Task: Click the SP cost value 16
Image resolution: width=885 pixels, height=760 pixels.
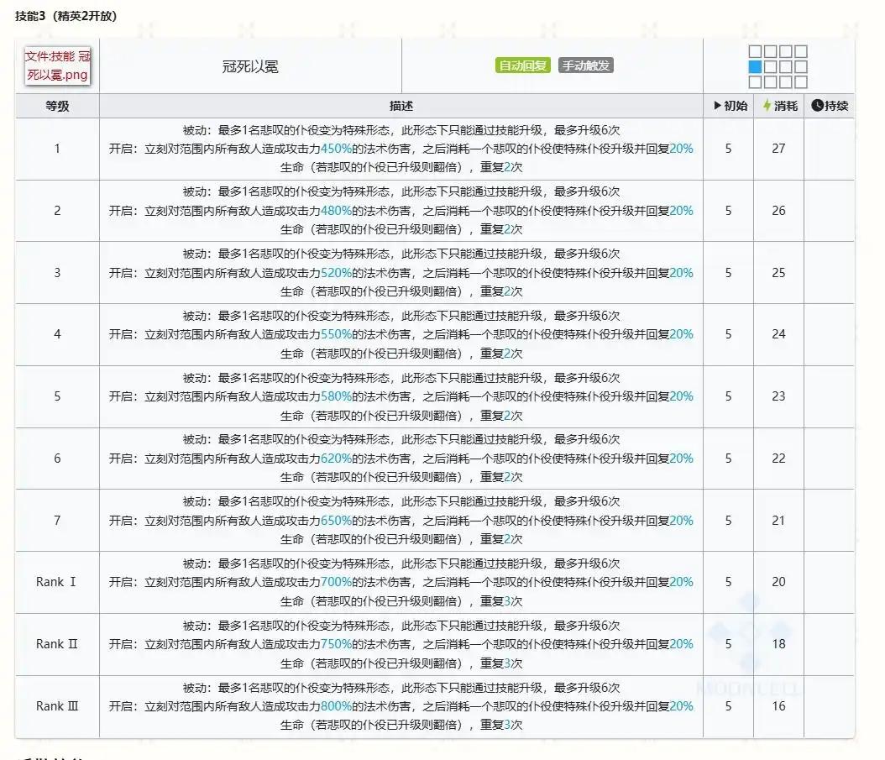Action: (778, 706)
